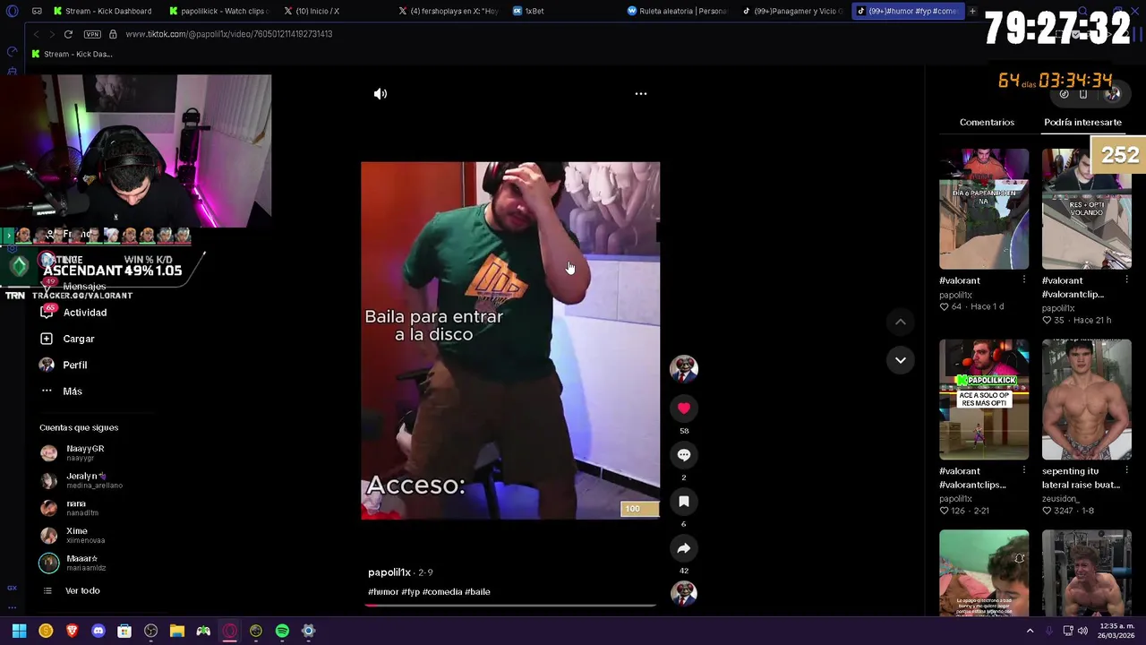Switch to the Ruleta aleatoria browser tab

coord(678,11)
